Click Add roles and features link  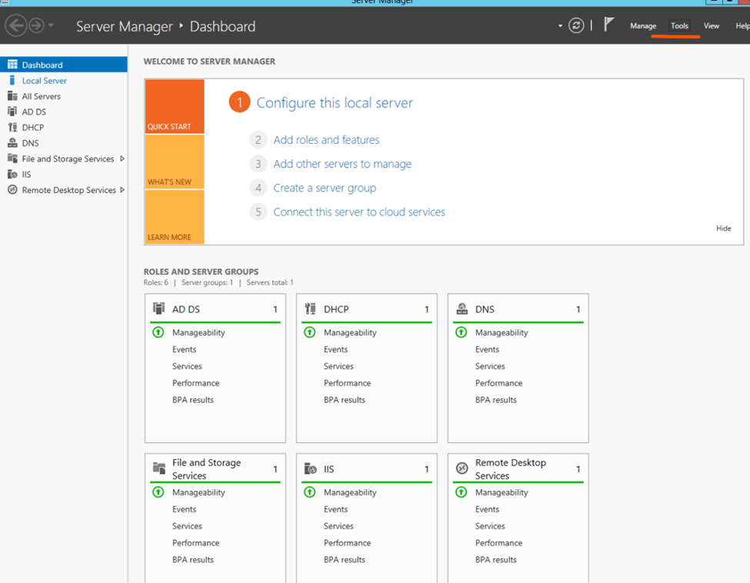coord(326,140)
